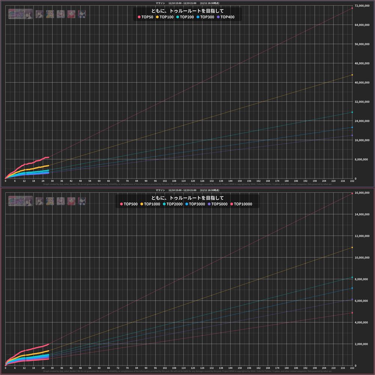
Task: Toggle the TOP400 legend series
Action: pyautogui.click(x=225, y=17)
